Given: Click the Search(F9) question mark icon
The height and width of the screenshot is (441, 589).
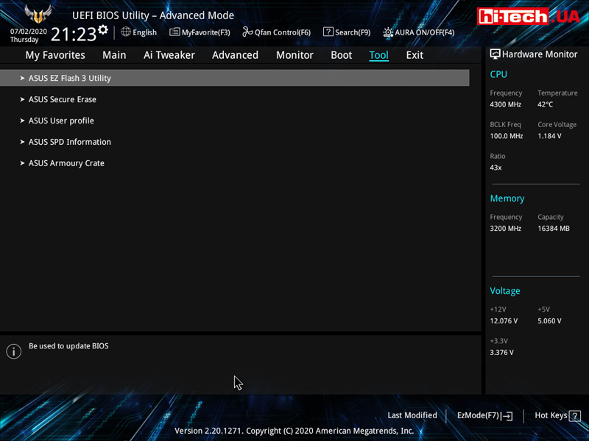Looking at the screenshot, I should pyautogui.click(x=328, y=32).
